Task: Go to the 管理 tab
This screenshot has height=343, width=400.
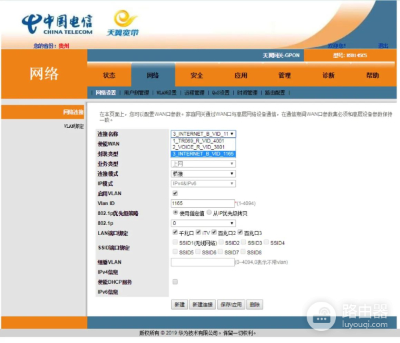Action: pos(285,76)
